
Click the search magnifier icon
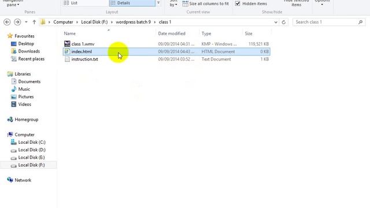[360, 22]
